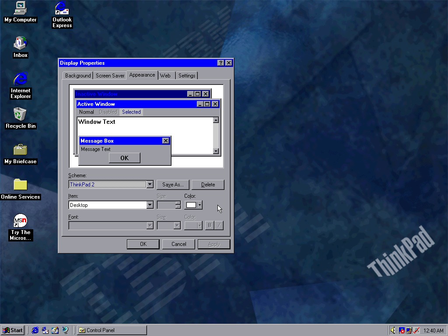Expand the Scheme dropdown list
The height and width of the screenshot is (336, 448).
pos(150,185)
